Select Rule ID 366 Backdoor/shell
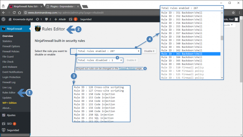Screen dimensions: 243x137 190,64
